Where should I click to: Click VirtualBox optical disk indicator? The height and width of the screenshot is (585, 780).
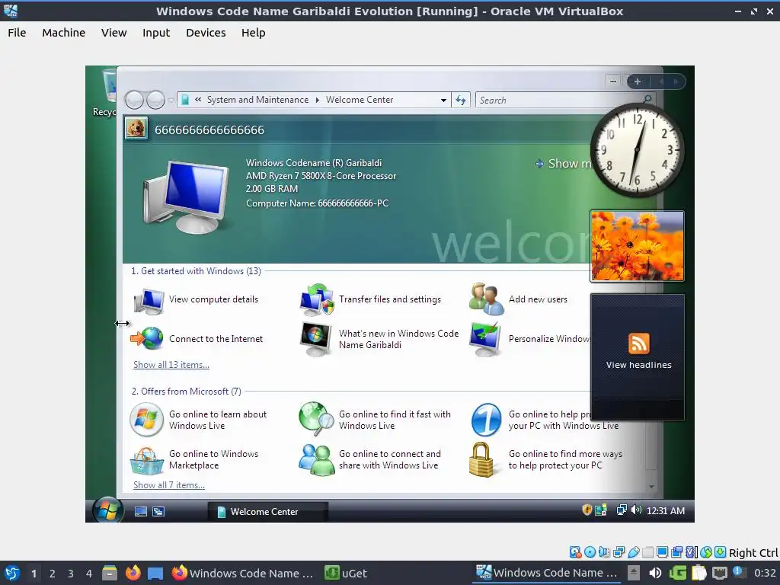tap(590, 552)
